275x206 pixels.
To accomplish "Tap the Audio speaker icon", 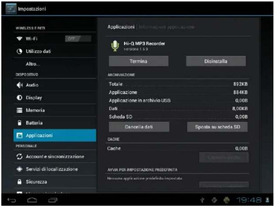I will (19, 85).
